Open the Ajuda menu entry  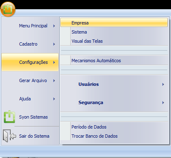point(30,99)
